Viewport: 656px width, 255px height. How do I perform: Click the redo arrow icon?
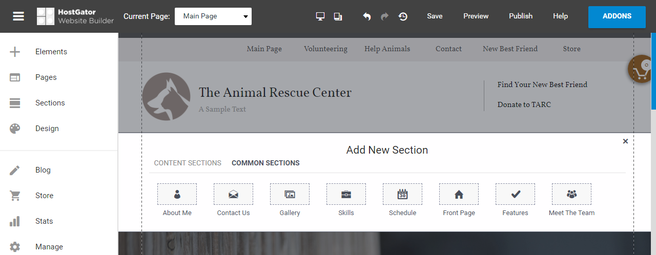(384, 16)
